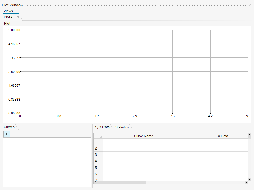Close the Plot 4 tab

[18, 17]
